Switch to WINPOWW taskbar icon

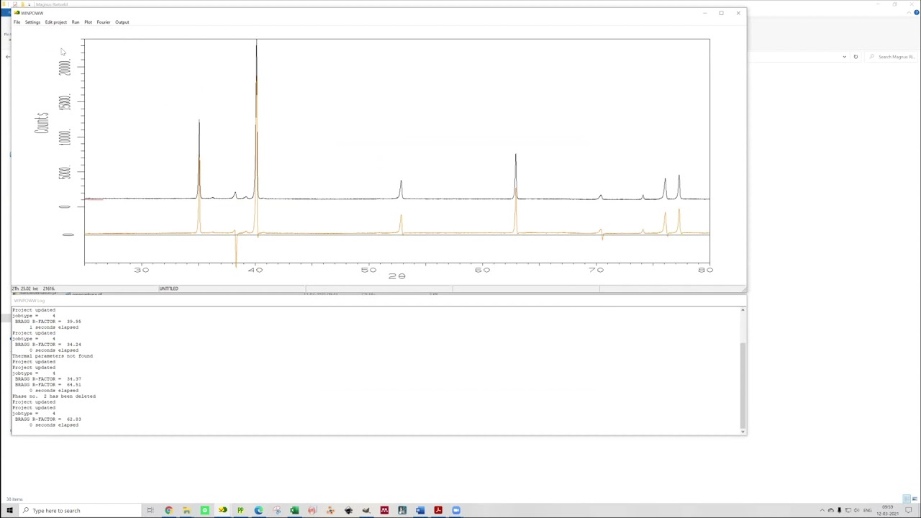tap(222, 510)
